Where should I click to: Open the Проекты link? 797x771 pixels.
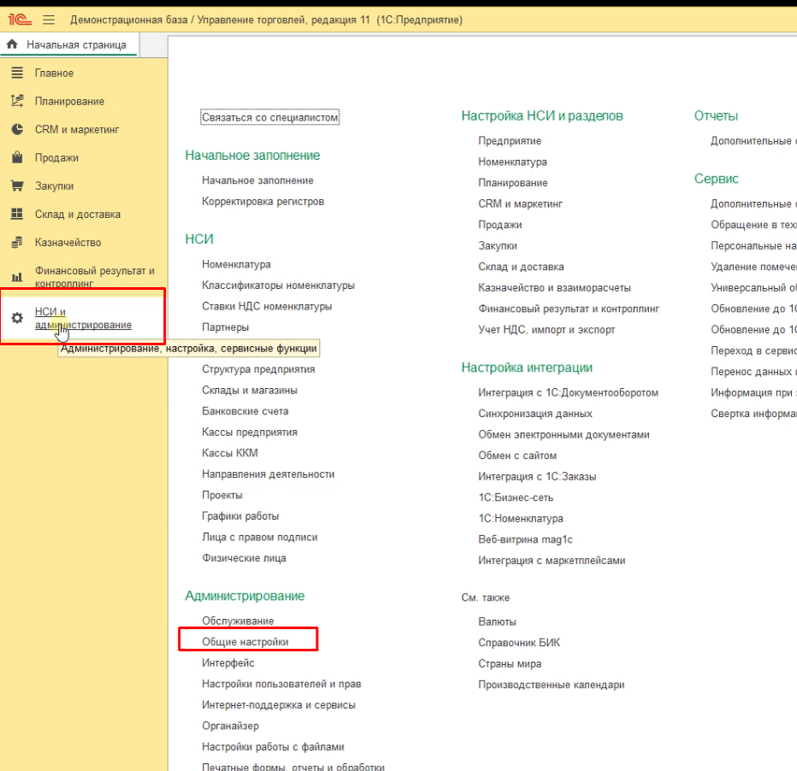222,495
